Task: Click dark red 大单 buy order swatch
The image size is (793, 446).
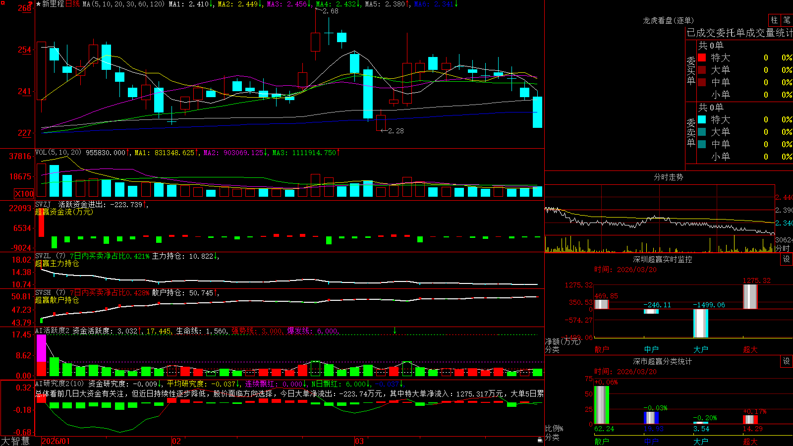Action: pos(702,70)
